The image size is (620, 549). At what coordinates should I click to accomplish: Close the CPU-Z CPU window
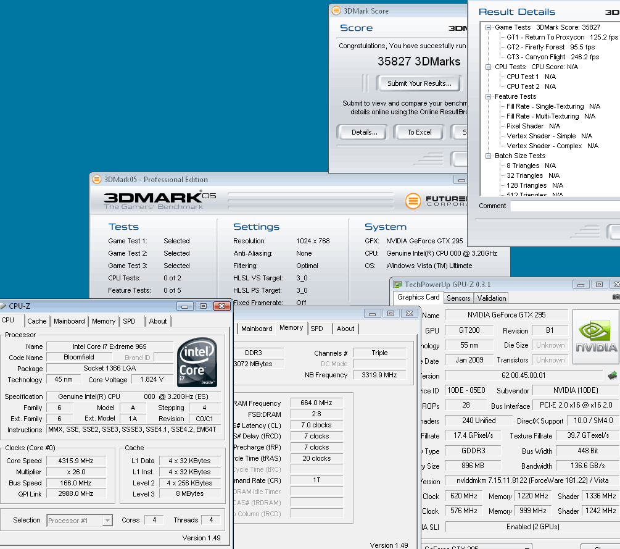222,306
